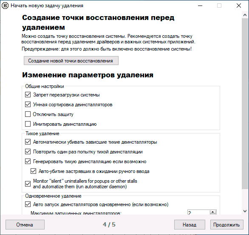Viewport: 249px width, 235px height.
Task: Click the "Одновременное удаление" group label
Action: point(53,196)
